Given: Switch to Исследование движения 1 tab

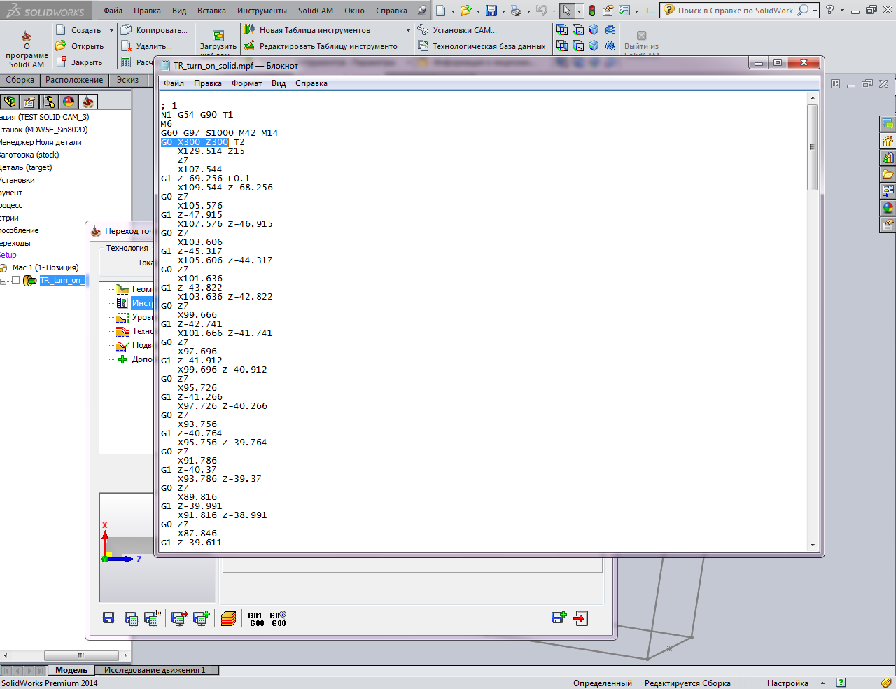Looking at the screenshot, I should pos(155,670).
